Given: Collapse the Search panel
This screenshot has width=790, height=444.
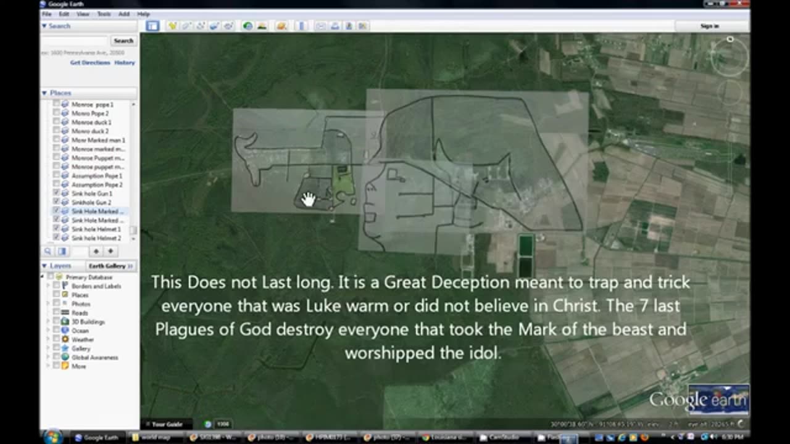Looking at the screenshot, I should 44,26.
